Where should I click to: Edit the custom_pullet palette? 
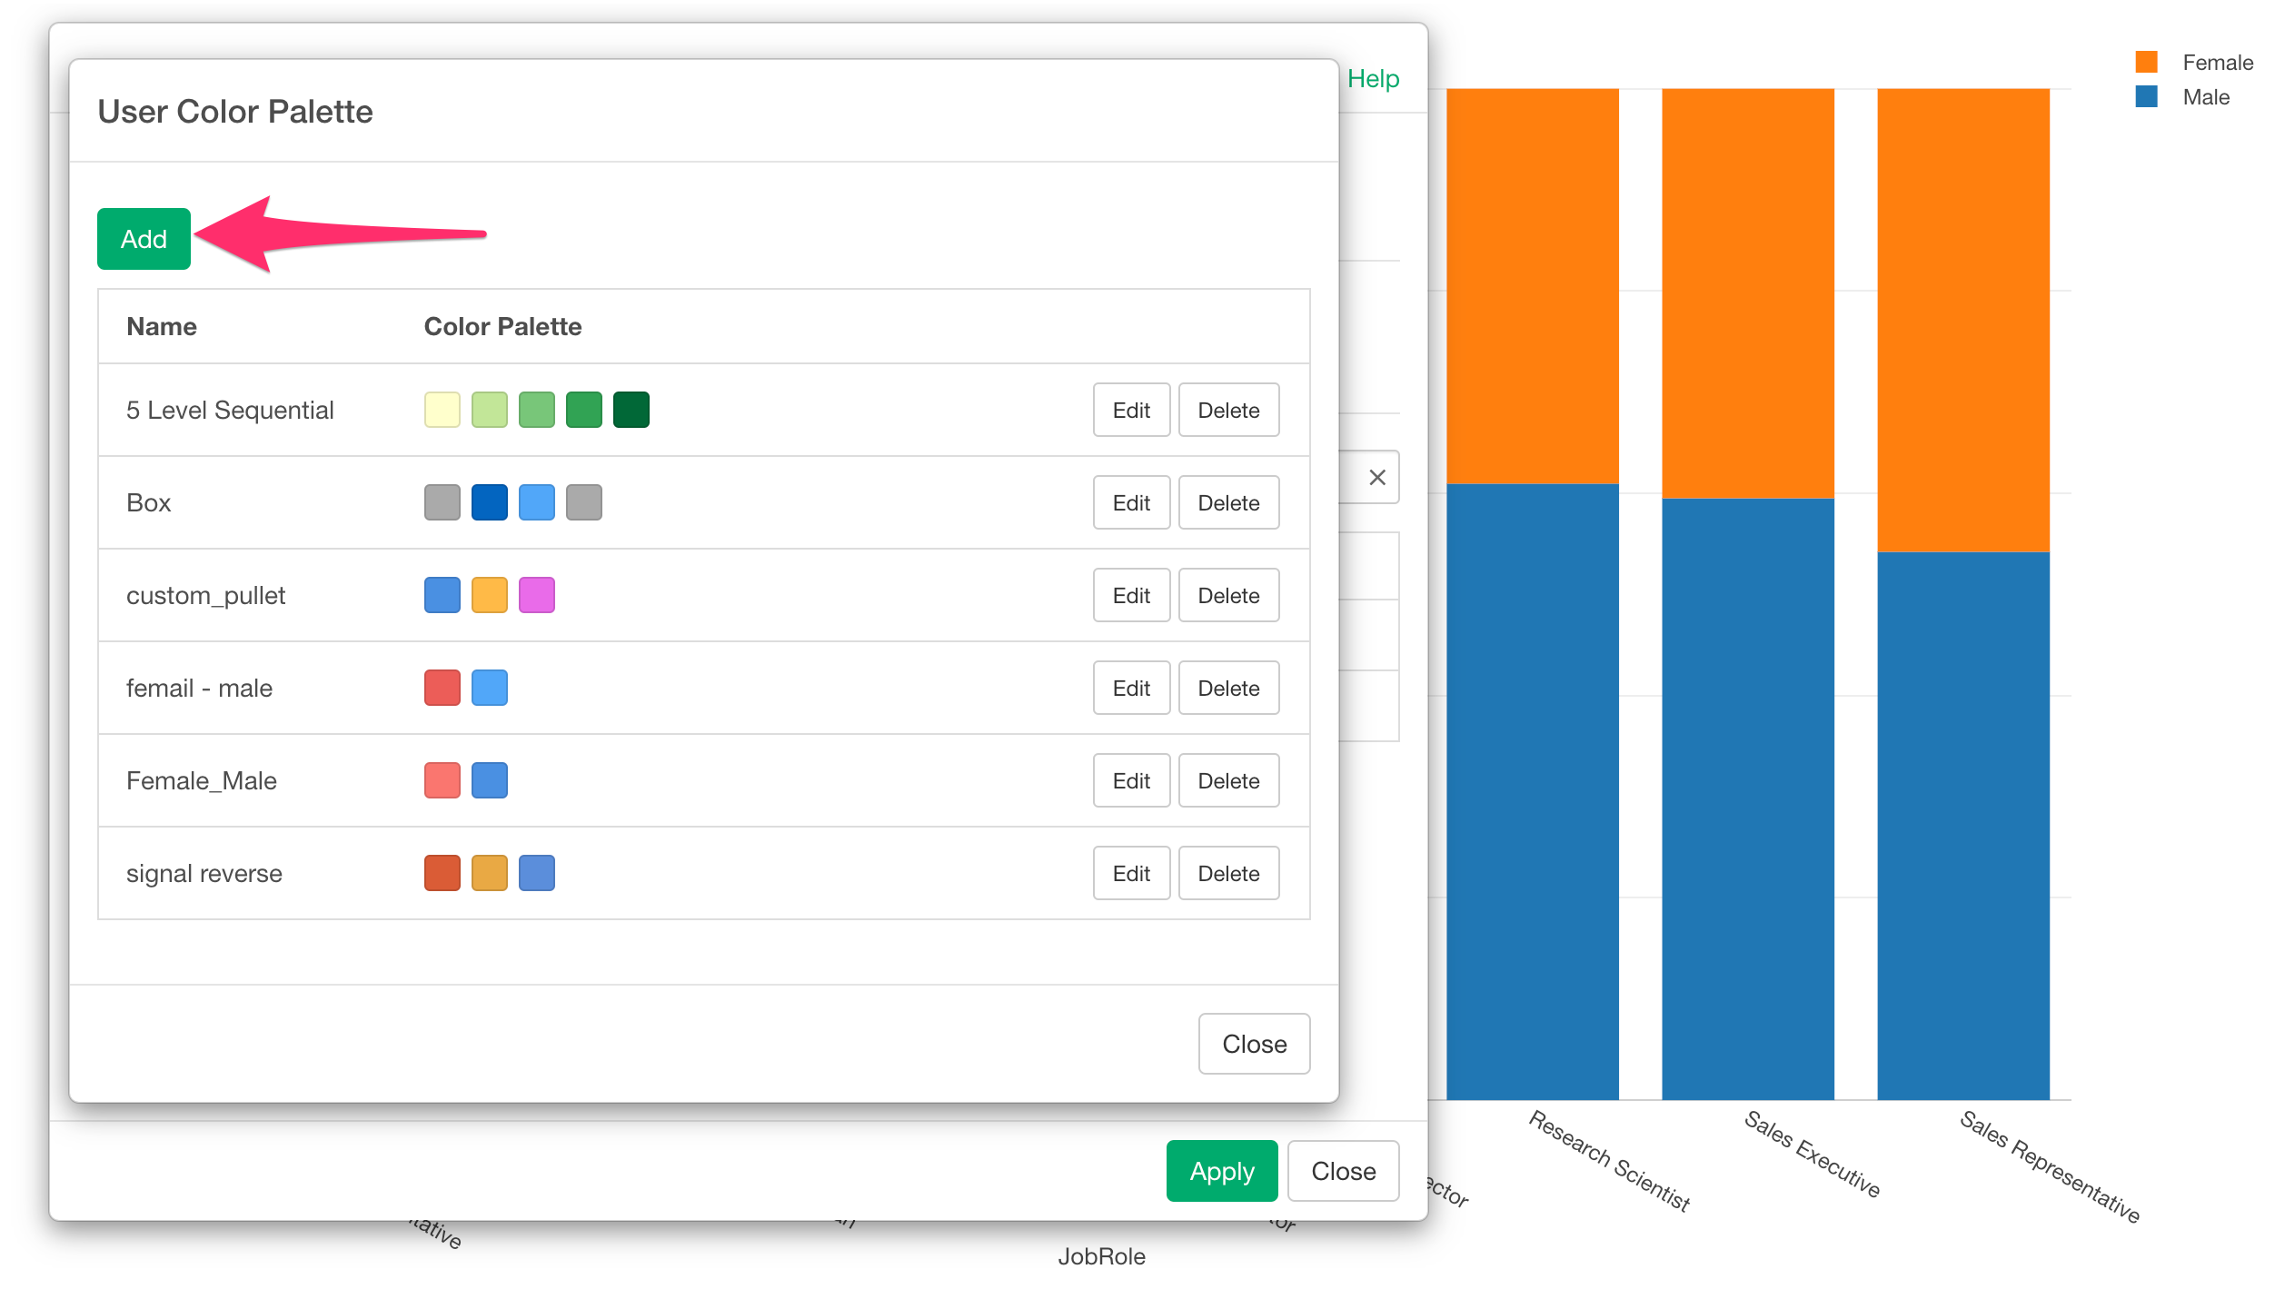(1131, 595)
